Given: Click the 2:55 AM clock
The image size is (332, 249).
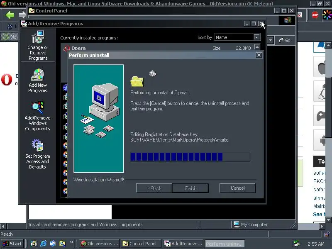Looking at the screenshot, I should [316, 244].
